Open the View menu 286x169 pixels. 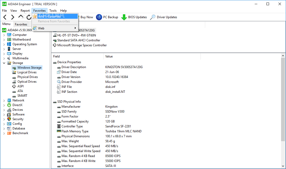click(x=14, y=11)
